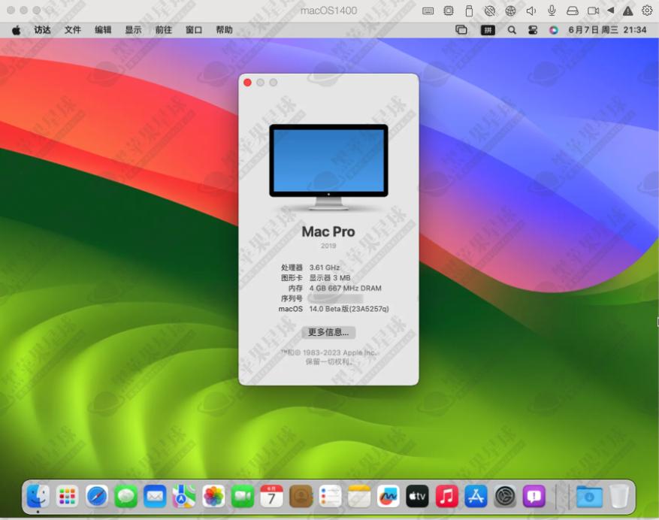Image resolution: width=659 pixels, height=520 pixels.
Task: Open the 编辑 menu
Action: pyautogui.click(x=103, y=30)
